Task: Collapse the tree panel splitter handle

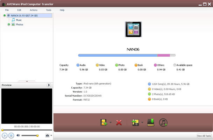Action: pyautogui.click(x=27, y=81)
